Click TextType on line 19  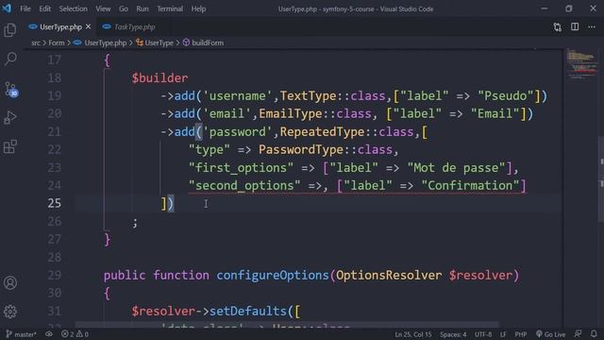click(308, 96)
